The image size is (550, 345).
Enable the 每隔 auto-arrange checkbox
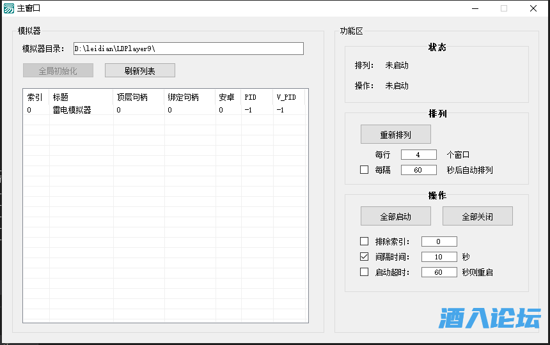pyautogui.click(x=365, y=170)
